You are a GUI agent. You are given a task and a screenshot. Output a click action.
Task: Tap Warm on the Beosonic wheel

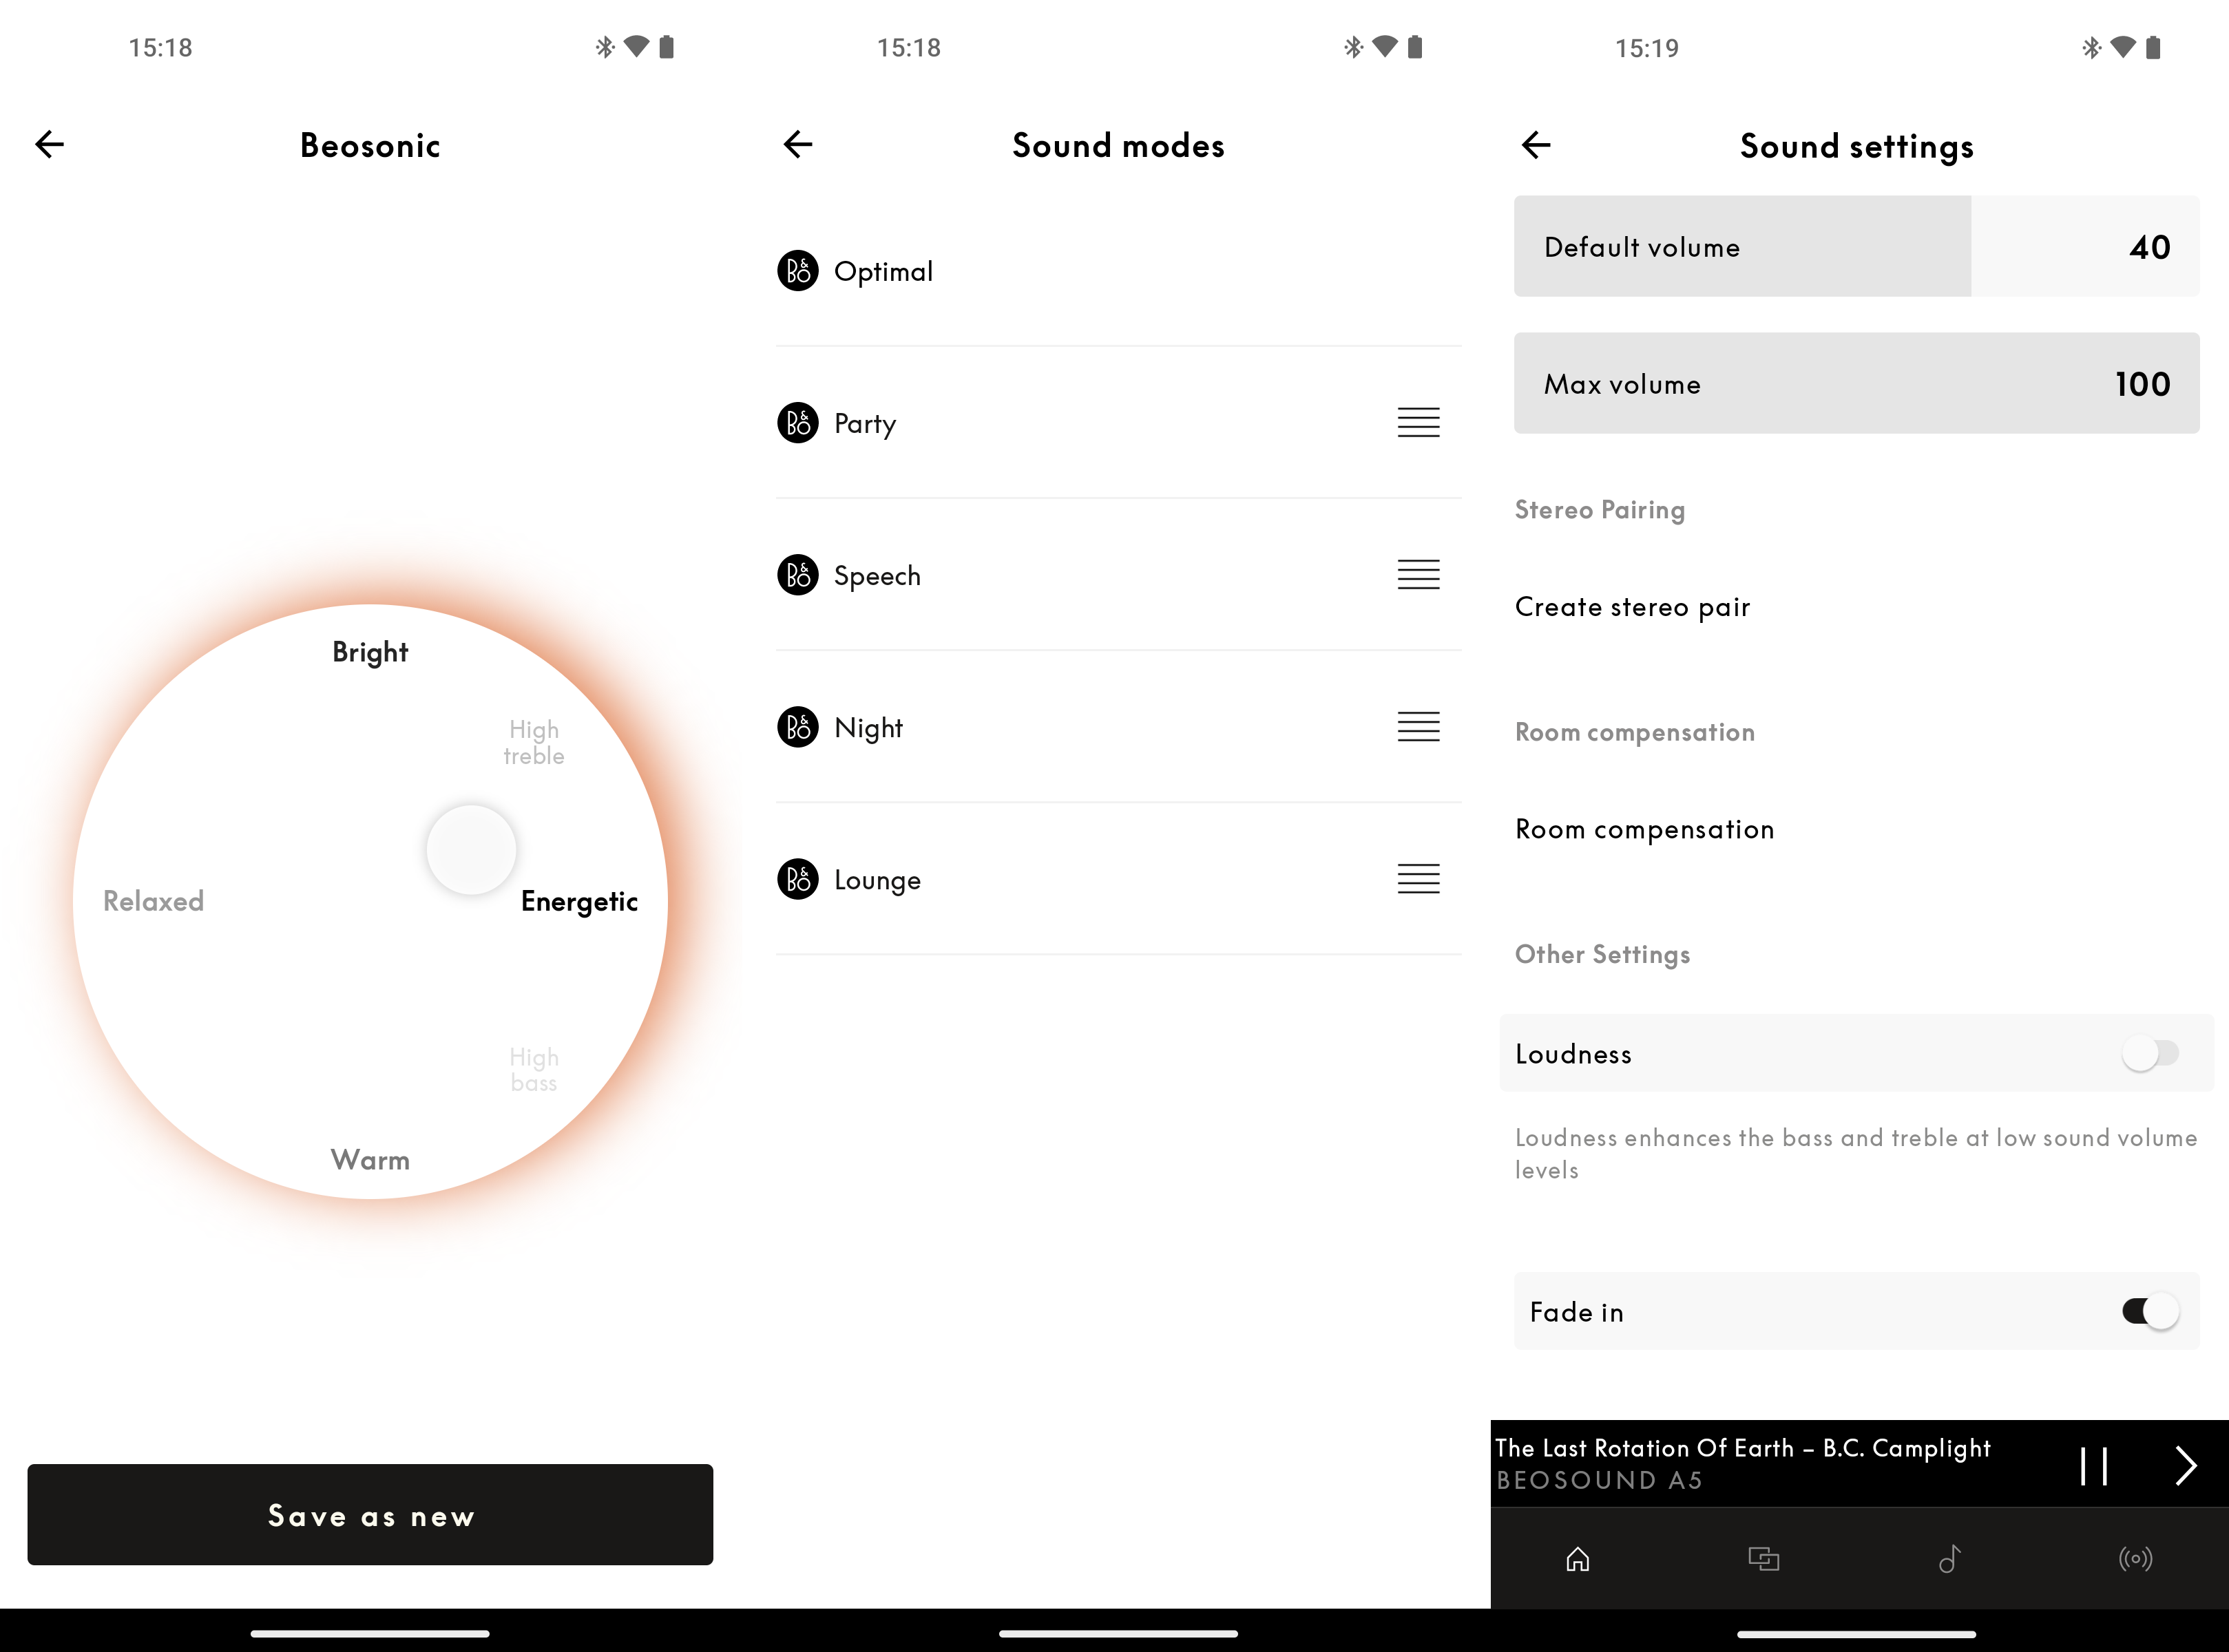370,1160
